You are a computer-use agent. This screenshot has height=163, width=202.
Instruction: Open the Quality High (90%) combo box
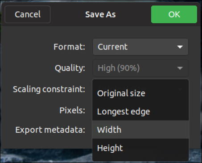(140, 68)
